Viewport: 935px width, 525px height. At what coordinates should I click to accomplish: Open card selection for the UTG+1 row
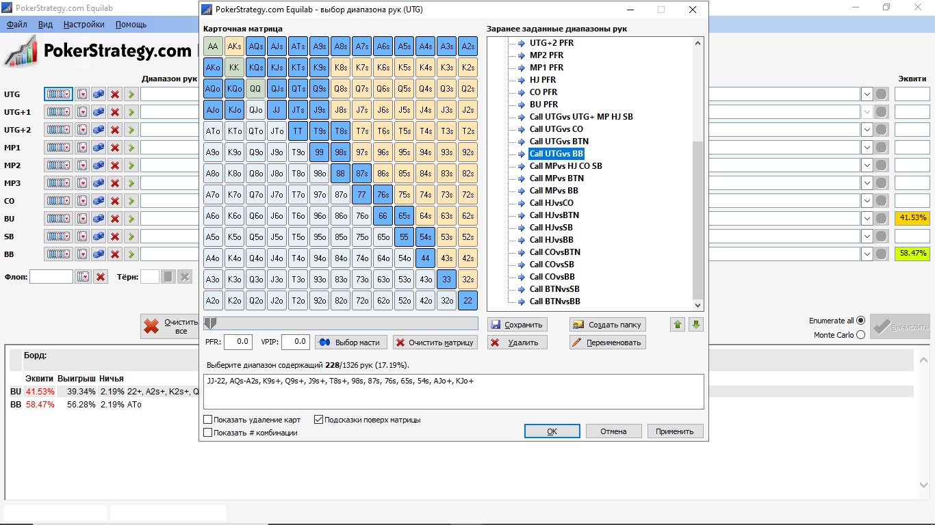pyautogui.click(x=82, y=111)
